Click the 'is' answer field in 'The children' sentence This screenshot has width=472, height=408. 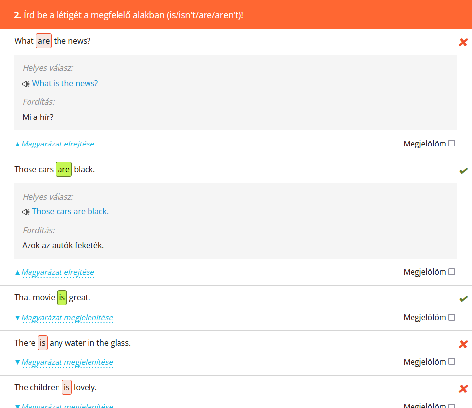(67, 388)
